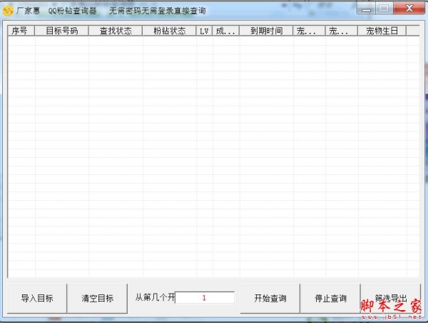This screenshot has width=428, height=323.
Task: Click the 导入目标 button
Action: coord(37,298)
